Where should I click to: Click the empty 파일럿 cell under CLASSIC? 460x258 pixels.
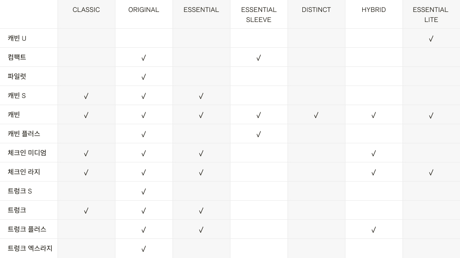[86, 76]
